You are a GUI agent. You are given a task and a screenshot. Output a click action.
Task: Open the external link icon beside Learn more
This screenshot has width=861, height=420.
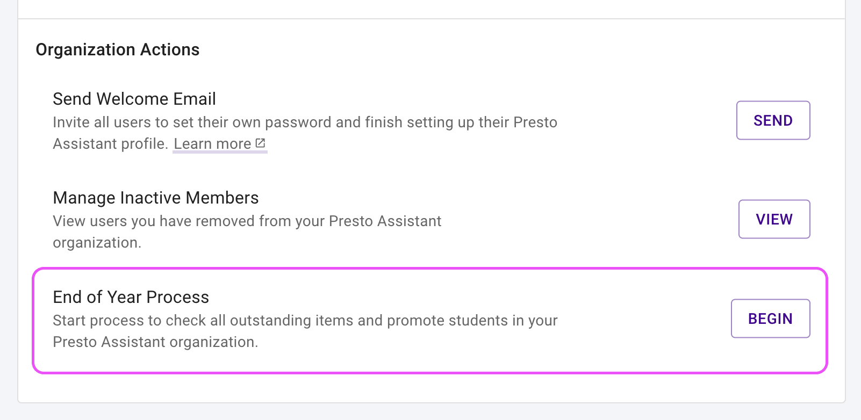pyautogui.click(x=261, y=143)
